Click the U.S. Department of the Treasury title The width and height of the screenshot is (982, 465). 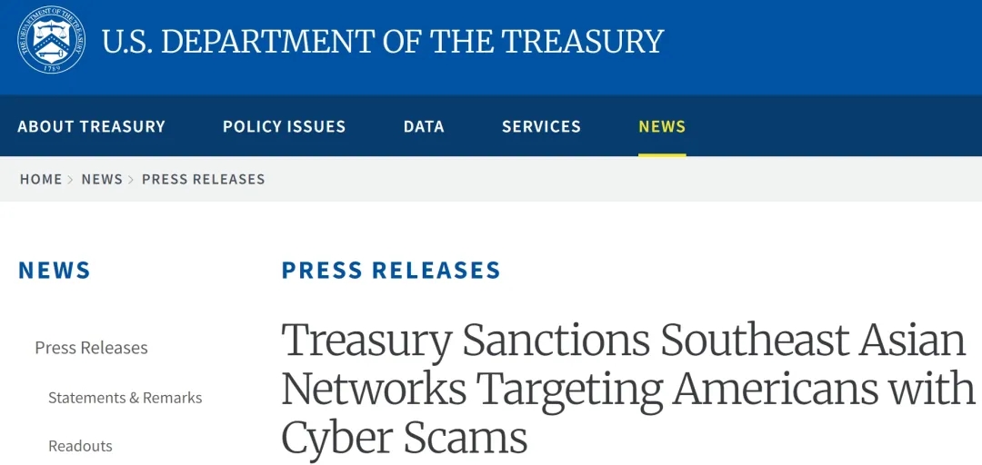(382, 42)
